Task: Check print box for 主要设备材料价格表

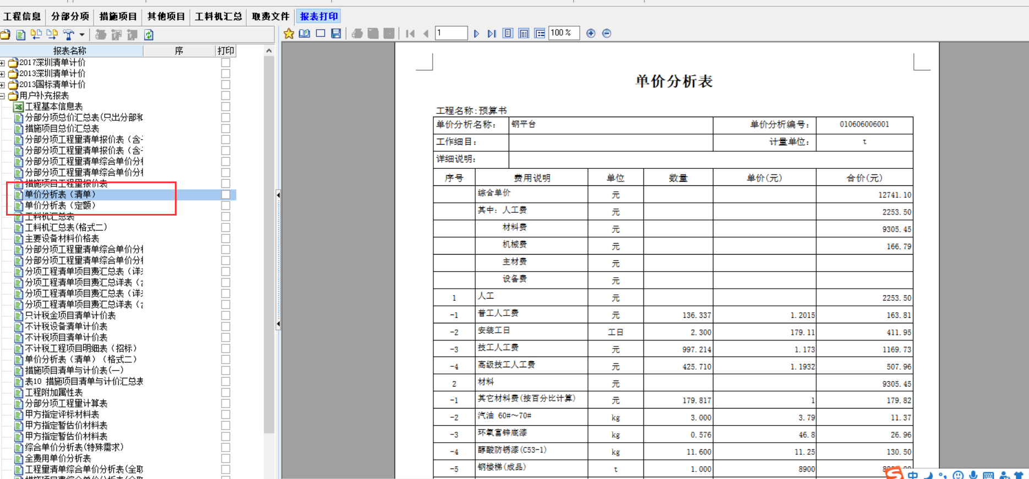Action: tap(225, 239)
